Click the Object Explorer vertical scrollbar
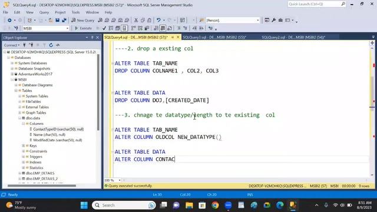The width and height of the screenshot is (377, 212). [98, 92]
